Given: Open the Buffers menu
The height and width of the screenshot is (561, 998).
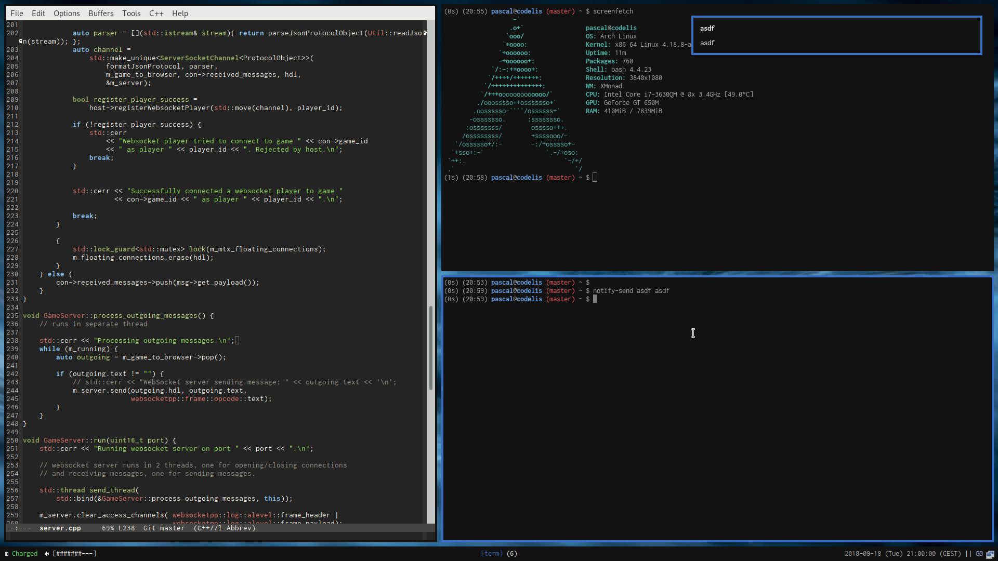Looking at the screenshot, I should pyautogui.click(x=101, y=14).
